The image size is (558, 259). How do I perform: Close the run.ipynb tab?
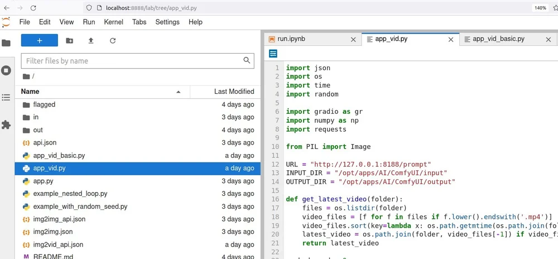(x=353, y=40)
